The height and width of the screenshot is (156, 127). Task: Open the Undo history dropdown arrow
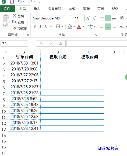pyautogui.click(x=24, y=2)
